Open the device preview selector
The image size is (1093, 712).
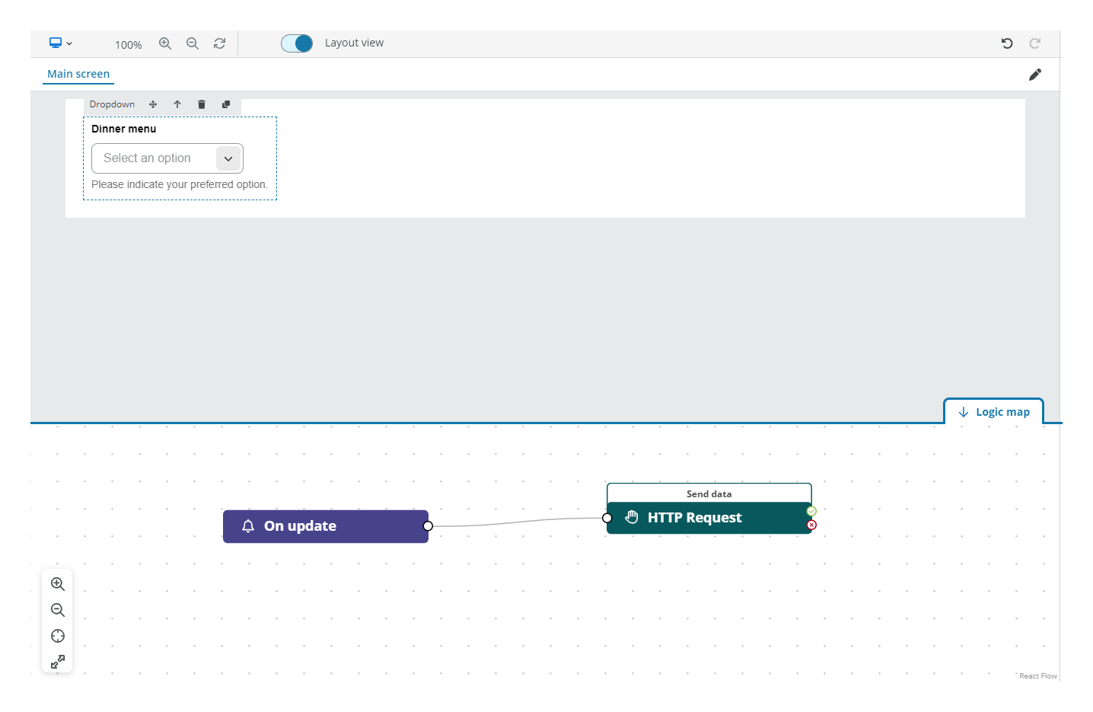point(60,43)
